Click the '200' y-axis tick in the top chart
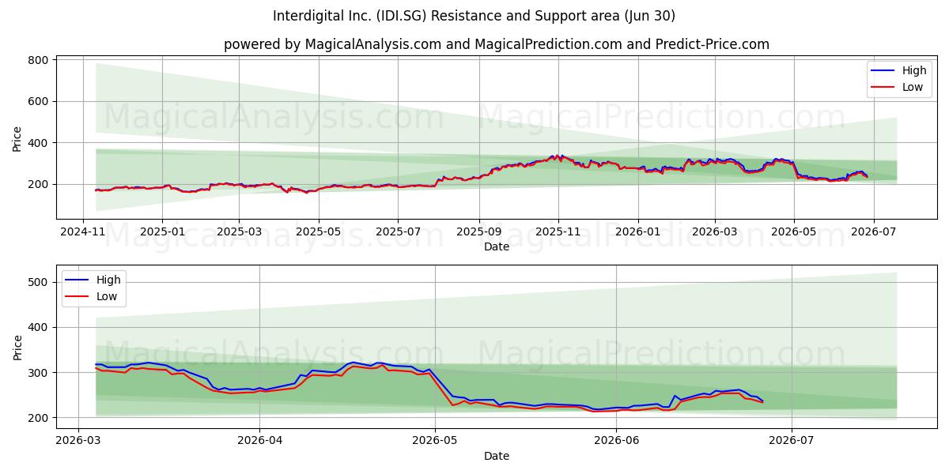Viewport: 949px width, 474px height. click(40, 184)
